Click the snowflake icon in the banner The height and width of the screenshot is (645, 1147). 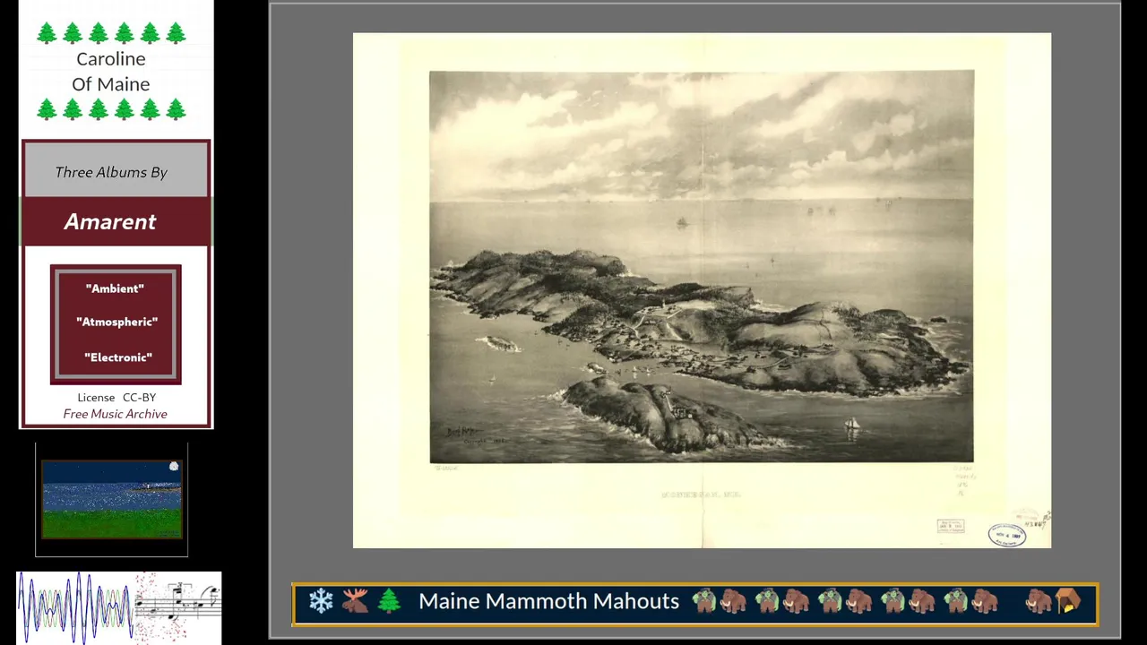[x=321, y=601]
